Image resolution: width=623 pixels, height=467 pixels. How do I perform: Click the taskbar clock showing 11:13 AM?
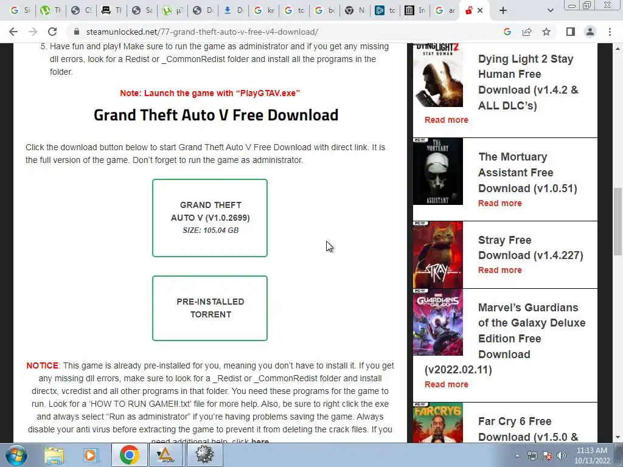[592, 455]
